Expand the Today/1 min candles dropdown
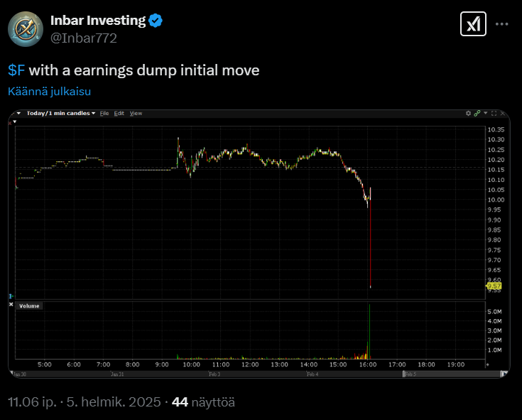 [93, 113]
